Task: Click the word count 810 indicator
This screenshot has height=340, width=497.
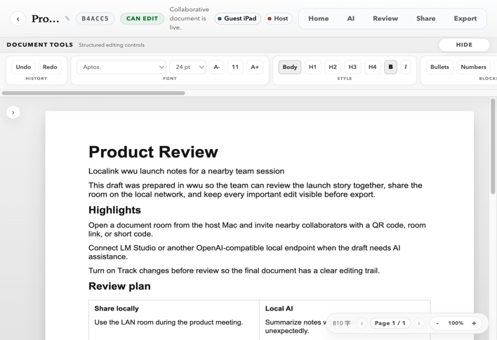Action: tap(341, 323)
